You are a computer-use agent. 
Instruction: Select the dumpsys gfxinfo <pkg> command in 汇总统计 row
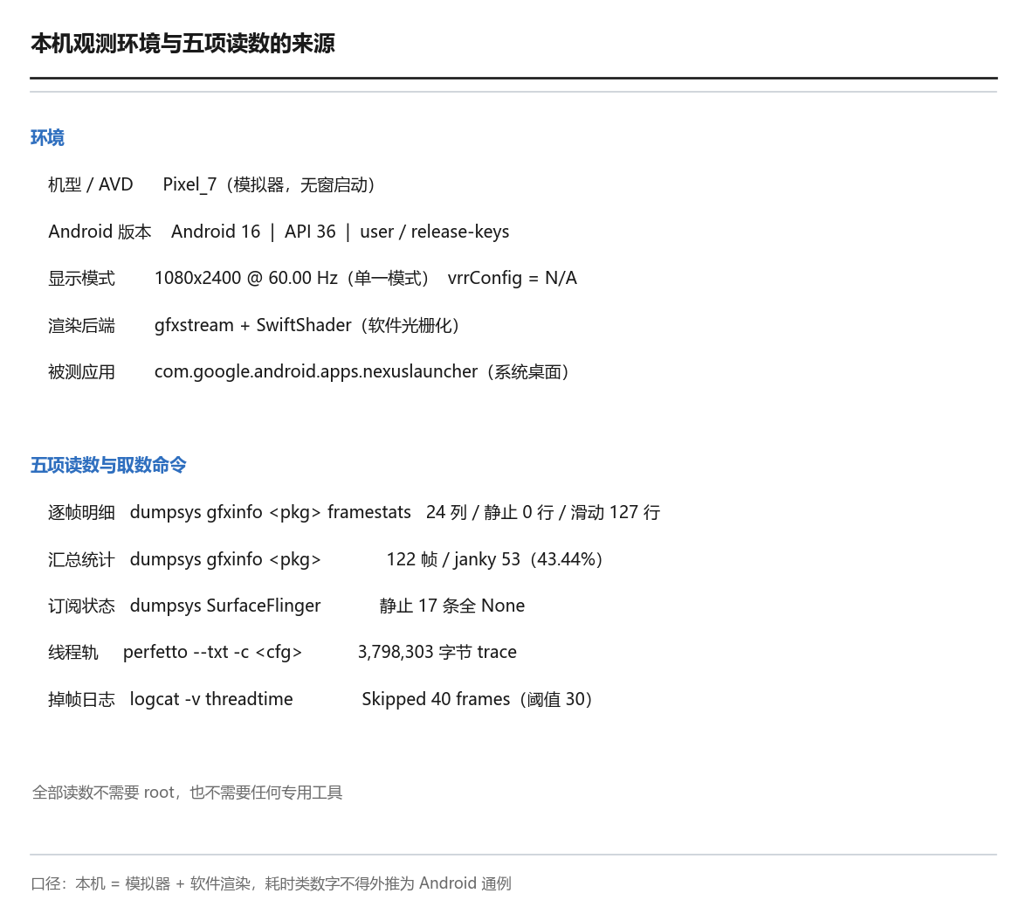click(225, 559)
